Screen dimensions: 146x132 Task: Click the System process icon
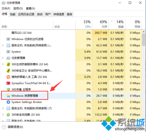click(8, 52)
